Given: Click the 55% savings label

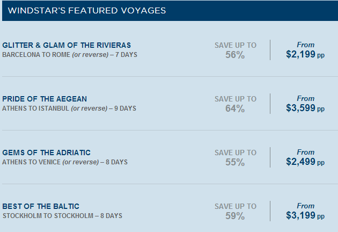Looking at the screenshot, I should pyautogui.click(x=235, y=162).
